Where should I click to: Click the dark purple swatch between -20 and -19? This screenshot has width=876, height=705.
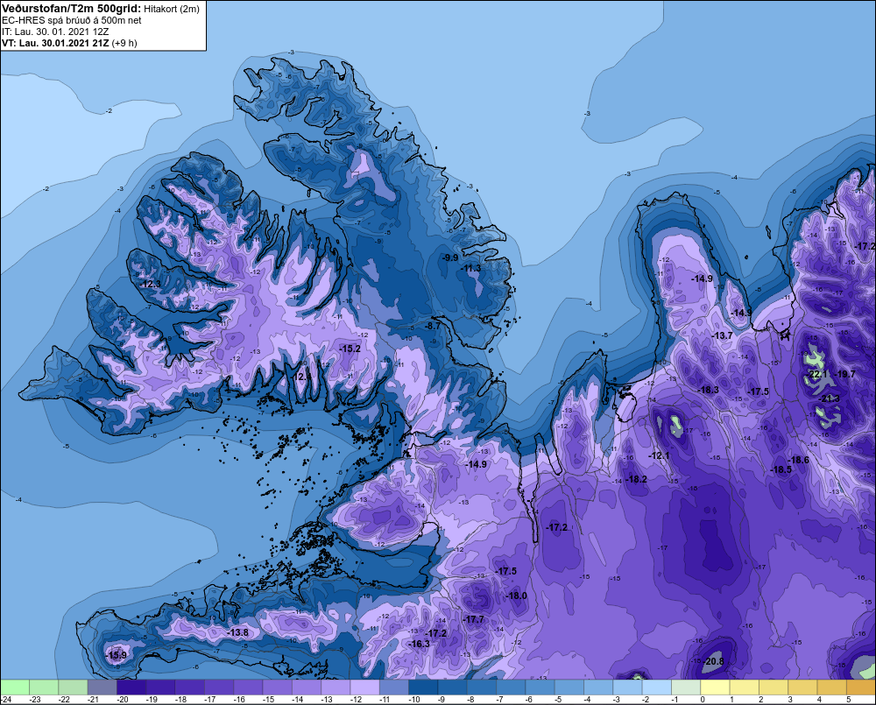pos(131,687)
